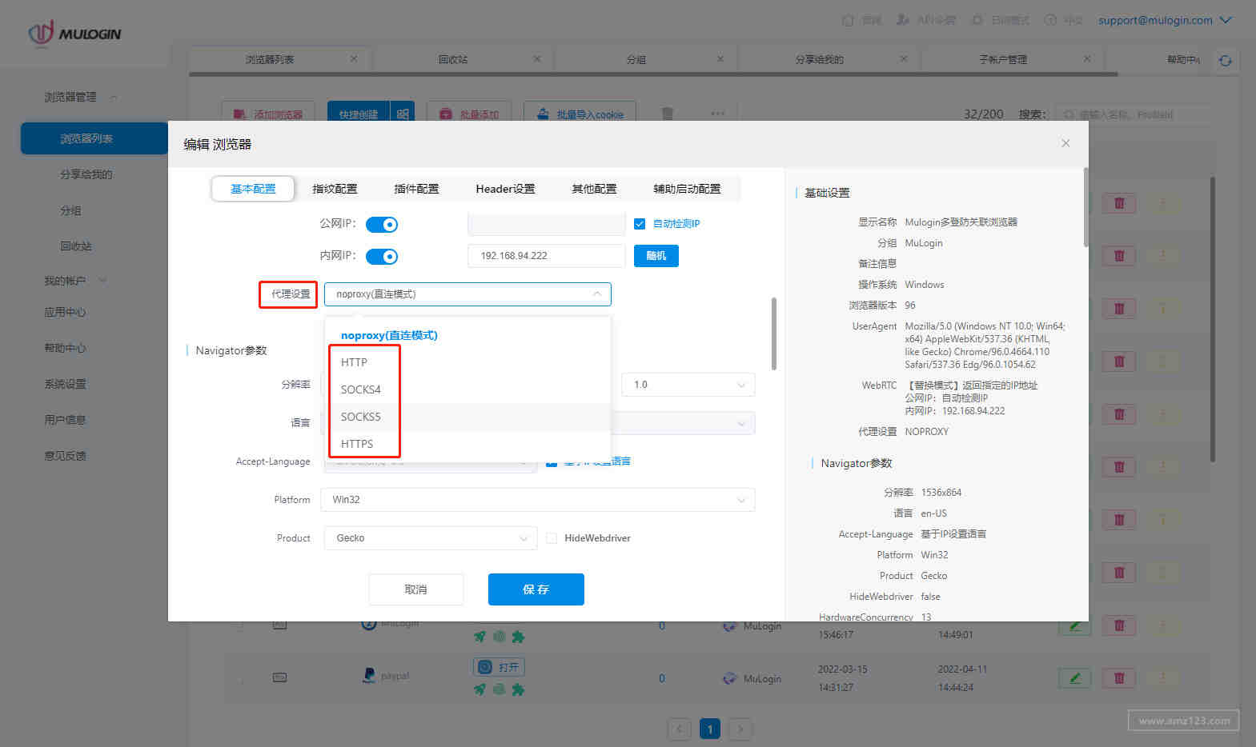This screenshot has height=747, width=1256.
Task: Click the 批量添加 button in the background
Action: [x=469, y=114]
